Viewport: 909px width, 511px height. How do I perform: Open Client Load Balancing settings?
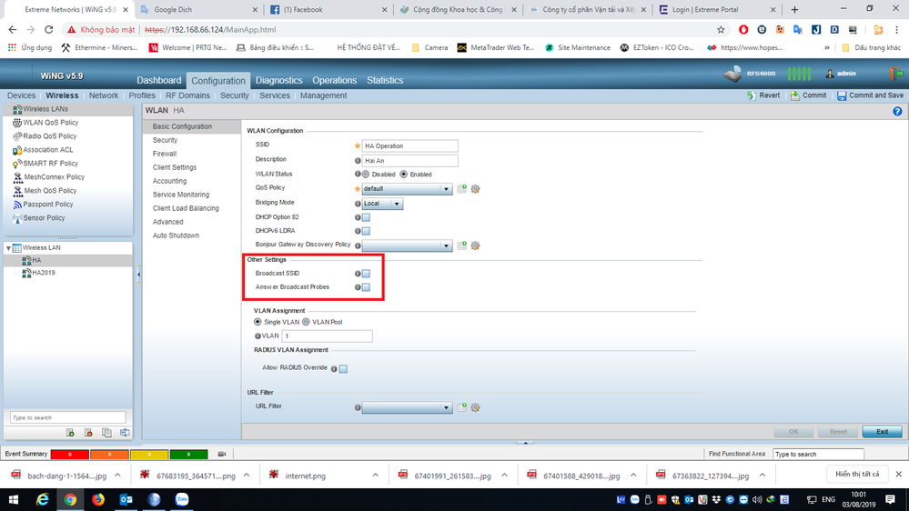pos(186,208)
